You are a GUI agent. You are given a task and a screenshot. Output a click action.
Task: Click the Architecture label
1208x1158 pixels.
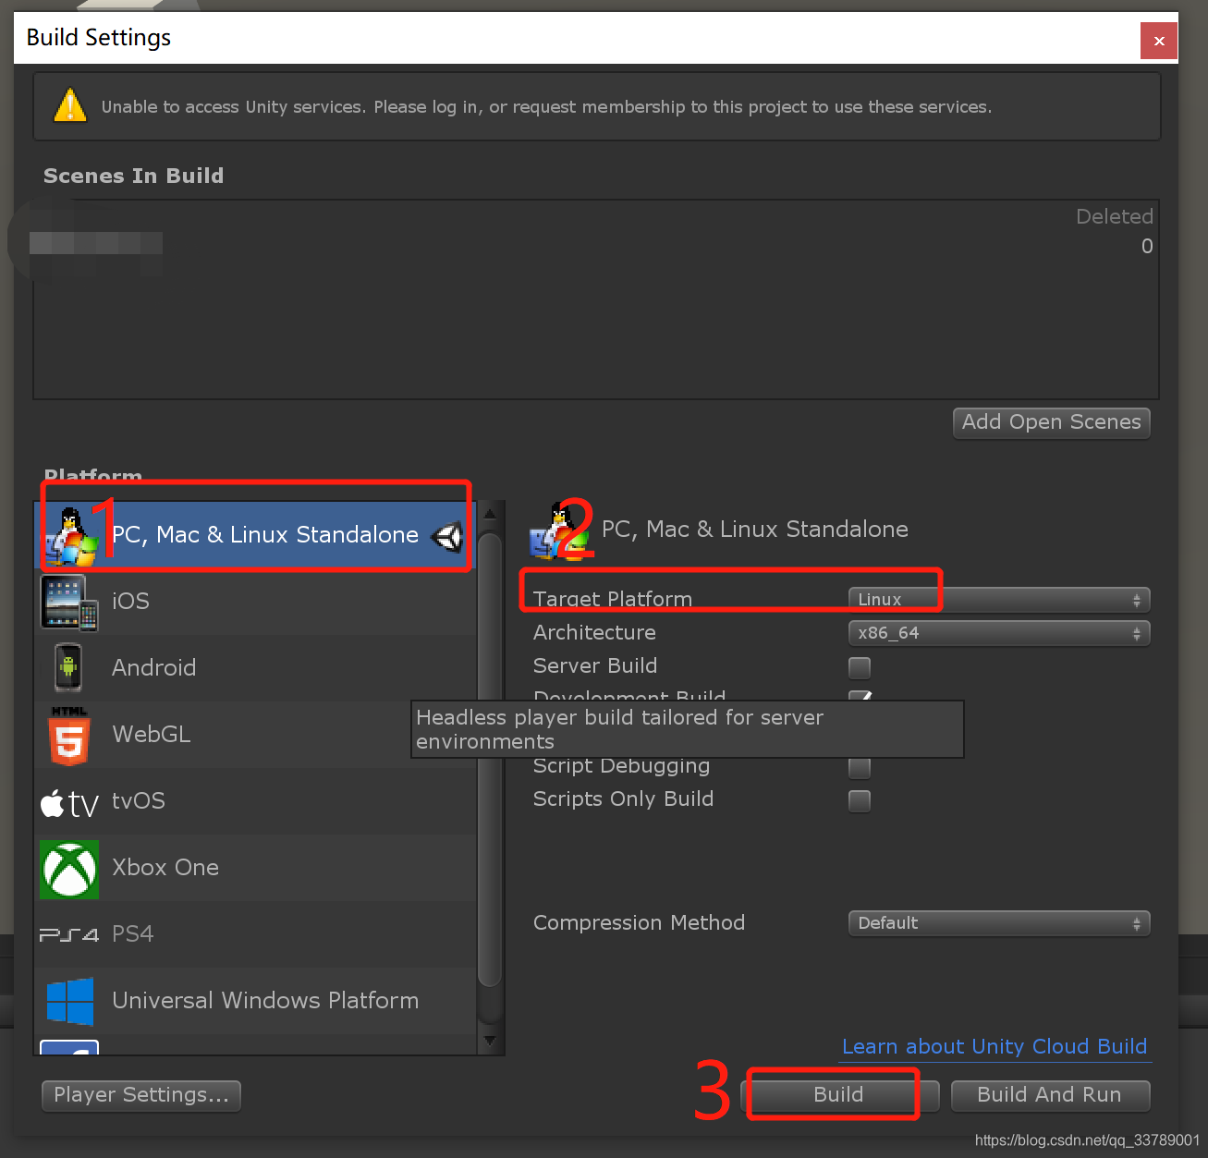[594, 633]
